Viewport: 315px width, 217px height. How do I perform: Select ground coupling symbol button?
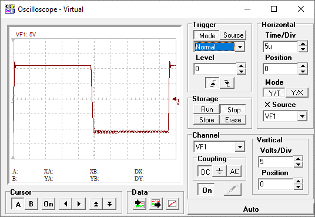pyautogui.click(x=220, y=171)
